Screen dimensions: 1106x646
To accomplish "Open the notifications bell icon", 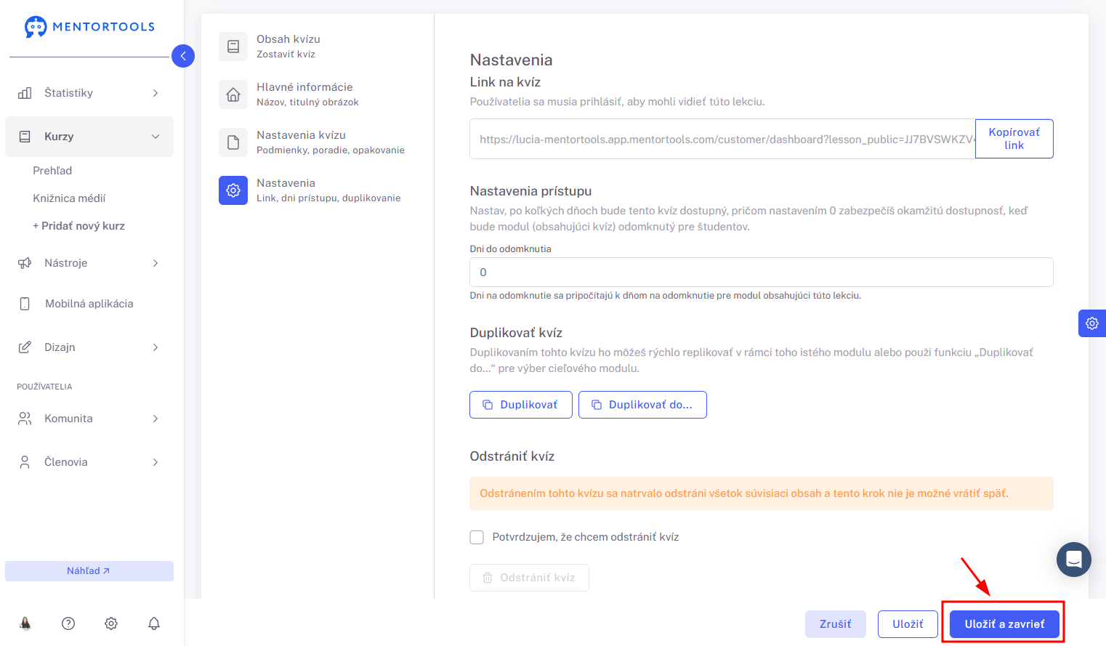I will (x=154, y=623).
